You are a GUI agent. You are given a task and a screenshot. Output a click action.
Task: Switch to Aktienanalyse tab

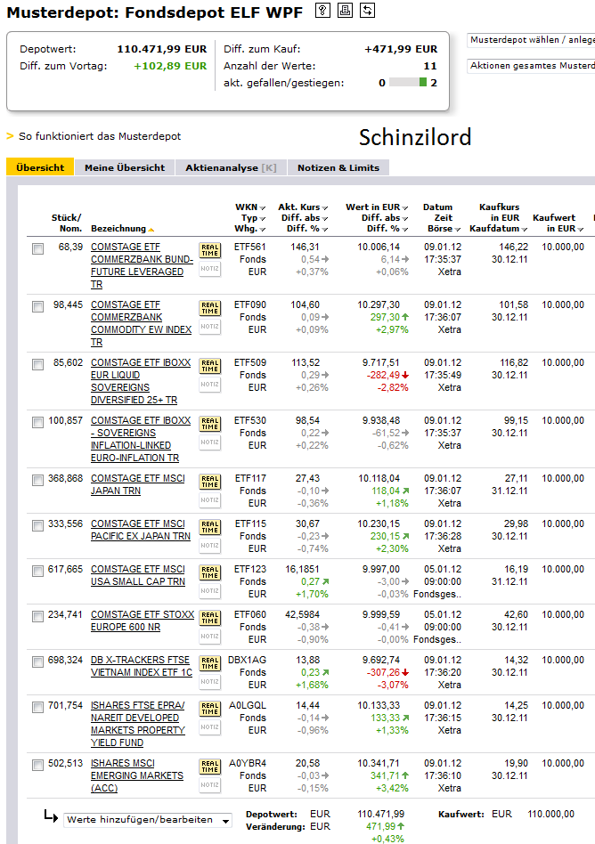[x=231, y=167]
